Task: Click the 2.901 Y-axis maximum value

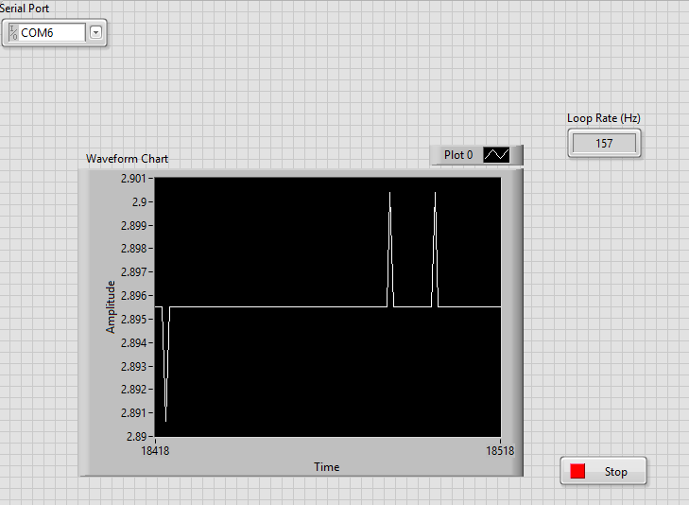Action: tap(133, 179)
